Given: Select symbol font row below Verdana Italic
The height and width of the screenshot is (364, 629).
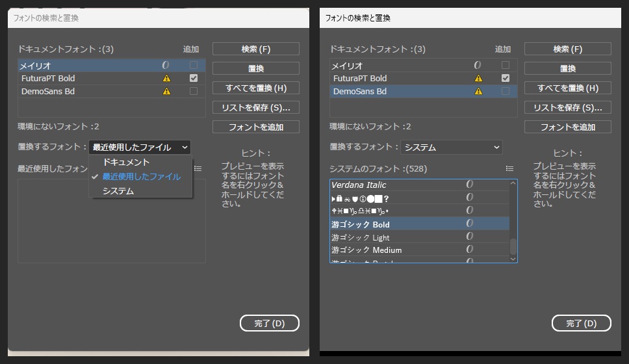Looking at the screenshot, I should coord(420,198).
